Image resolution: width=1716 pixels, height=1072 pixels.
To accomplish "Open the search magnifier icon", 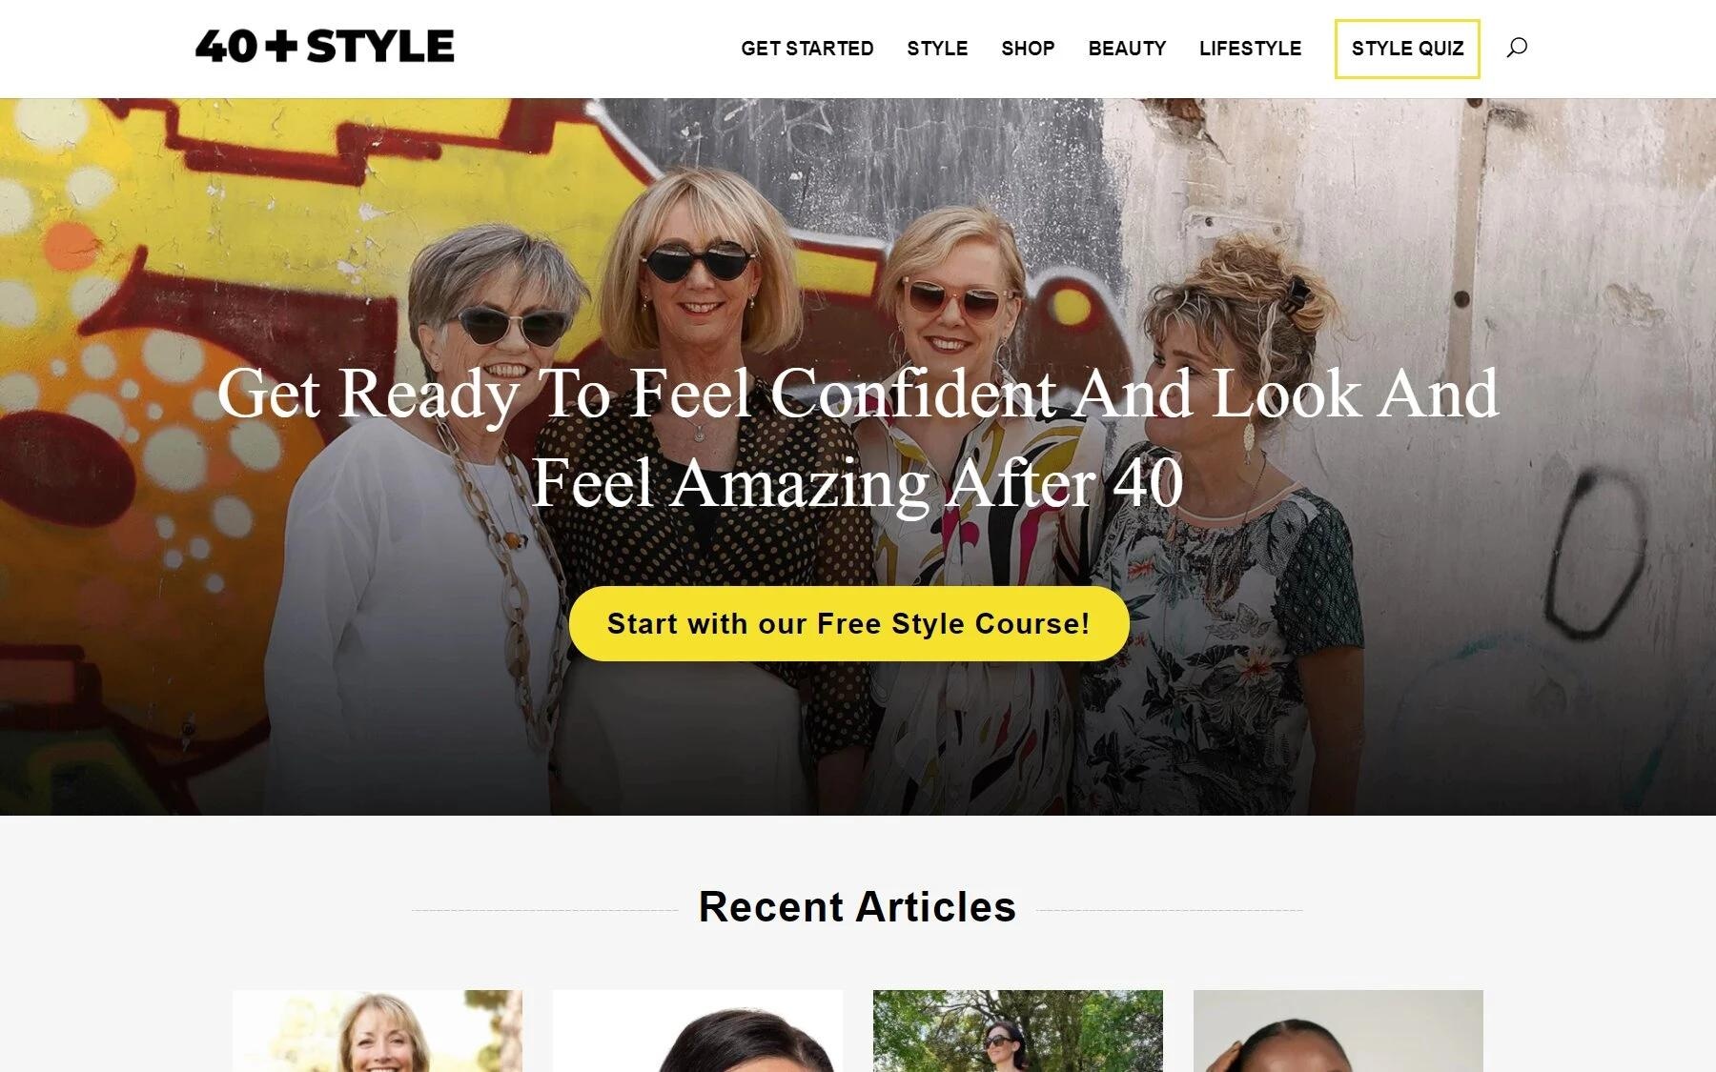I will tap(1516, 48).
